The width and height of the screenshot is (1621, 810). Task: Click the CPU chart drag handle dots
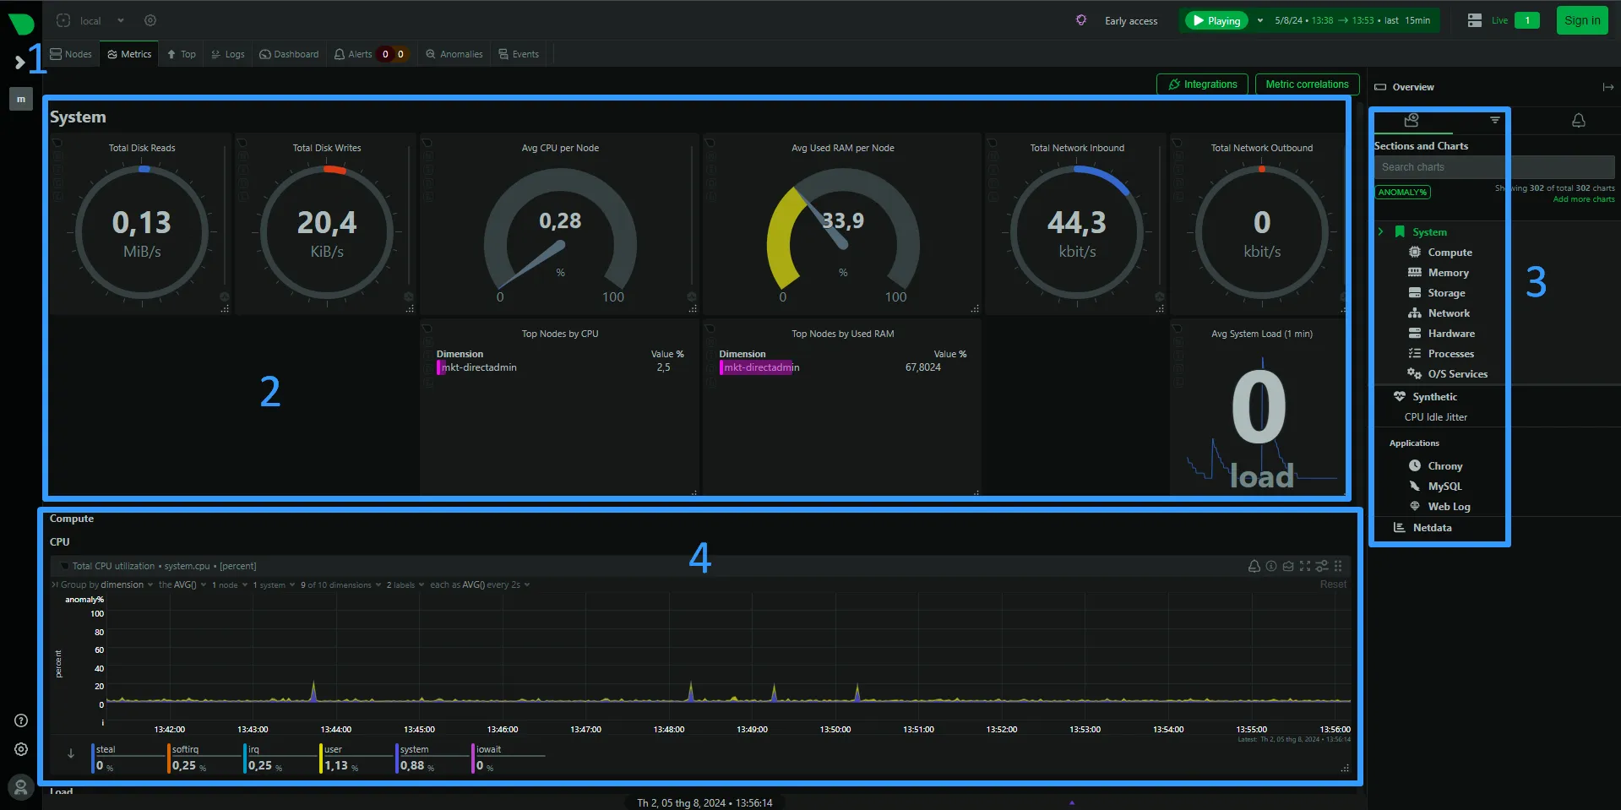pos(1338,566)
